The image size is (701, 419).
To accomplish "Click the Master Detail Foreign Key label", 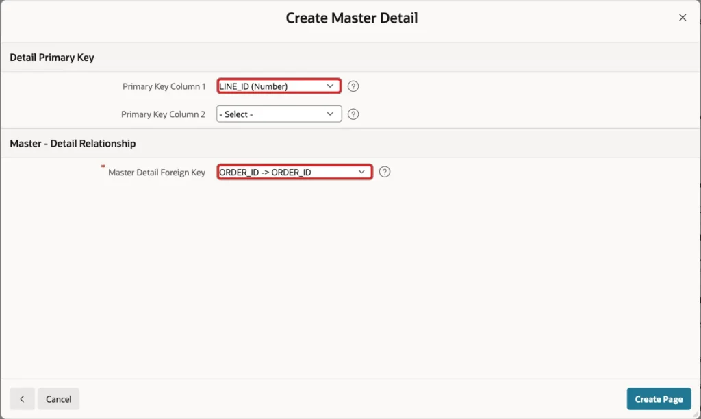I will click(x=157, y=172).
